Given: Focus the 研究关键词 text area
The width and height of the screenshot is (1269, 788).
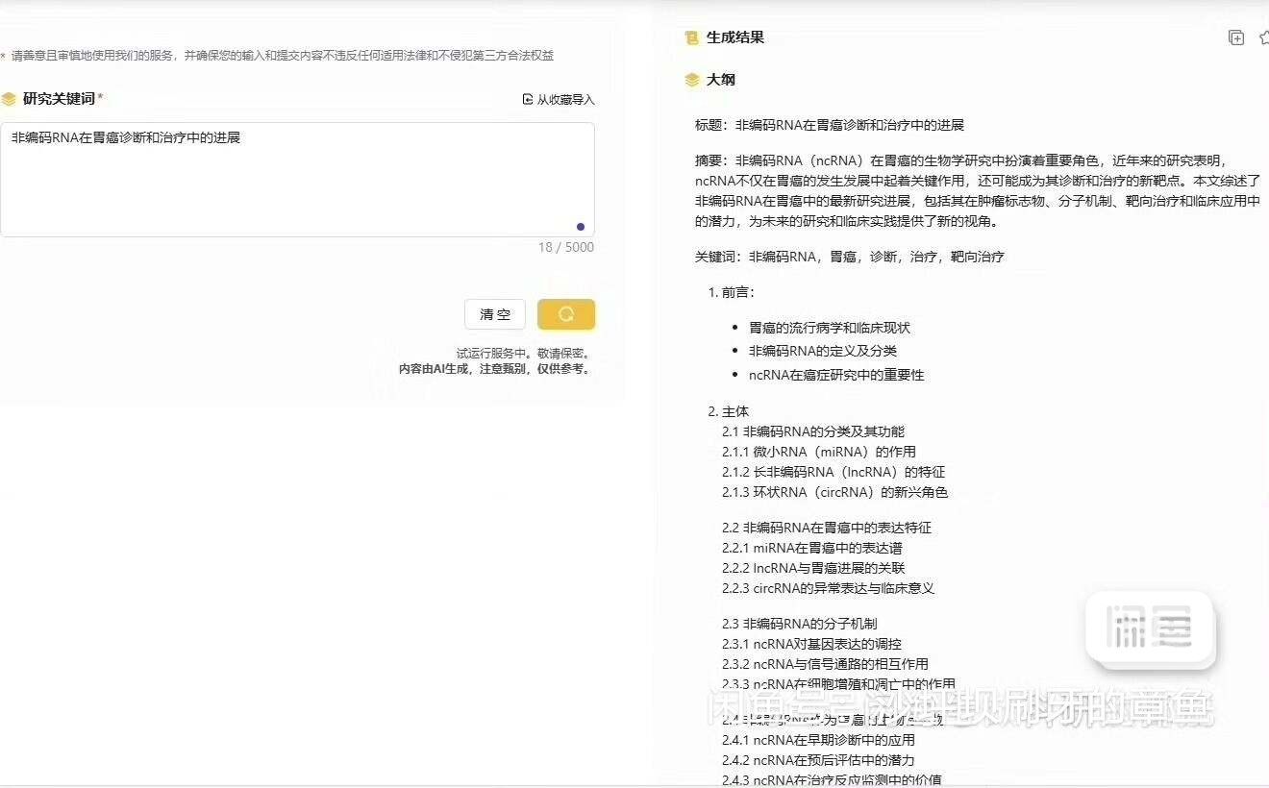Looking at the screenshot, I should click(297, 180).
